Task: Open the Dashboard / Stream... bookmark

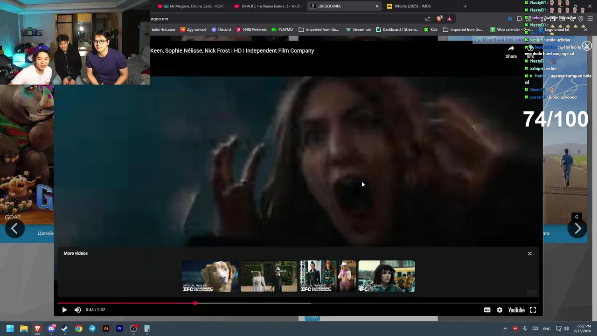Action: (397, 29)
